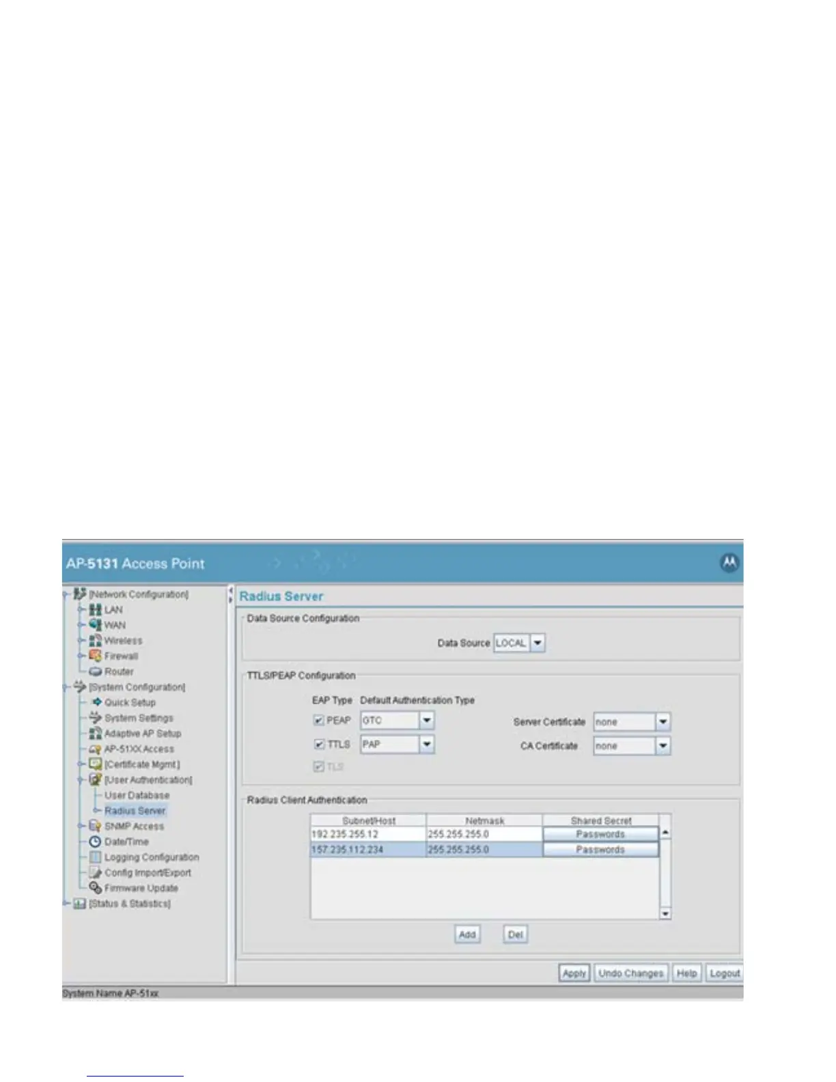Click the Logout button

[724, 973]
